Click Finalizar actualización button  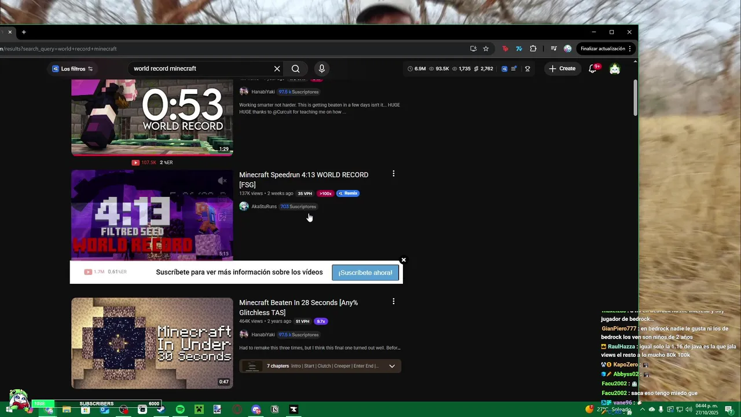tap(603, 49)
